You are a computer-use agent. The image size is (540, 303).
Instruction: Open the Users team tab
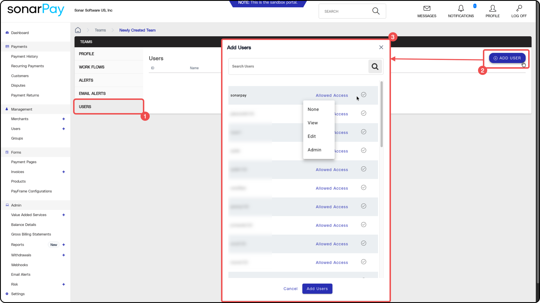tap(109, 107)
